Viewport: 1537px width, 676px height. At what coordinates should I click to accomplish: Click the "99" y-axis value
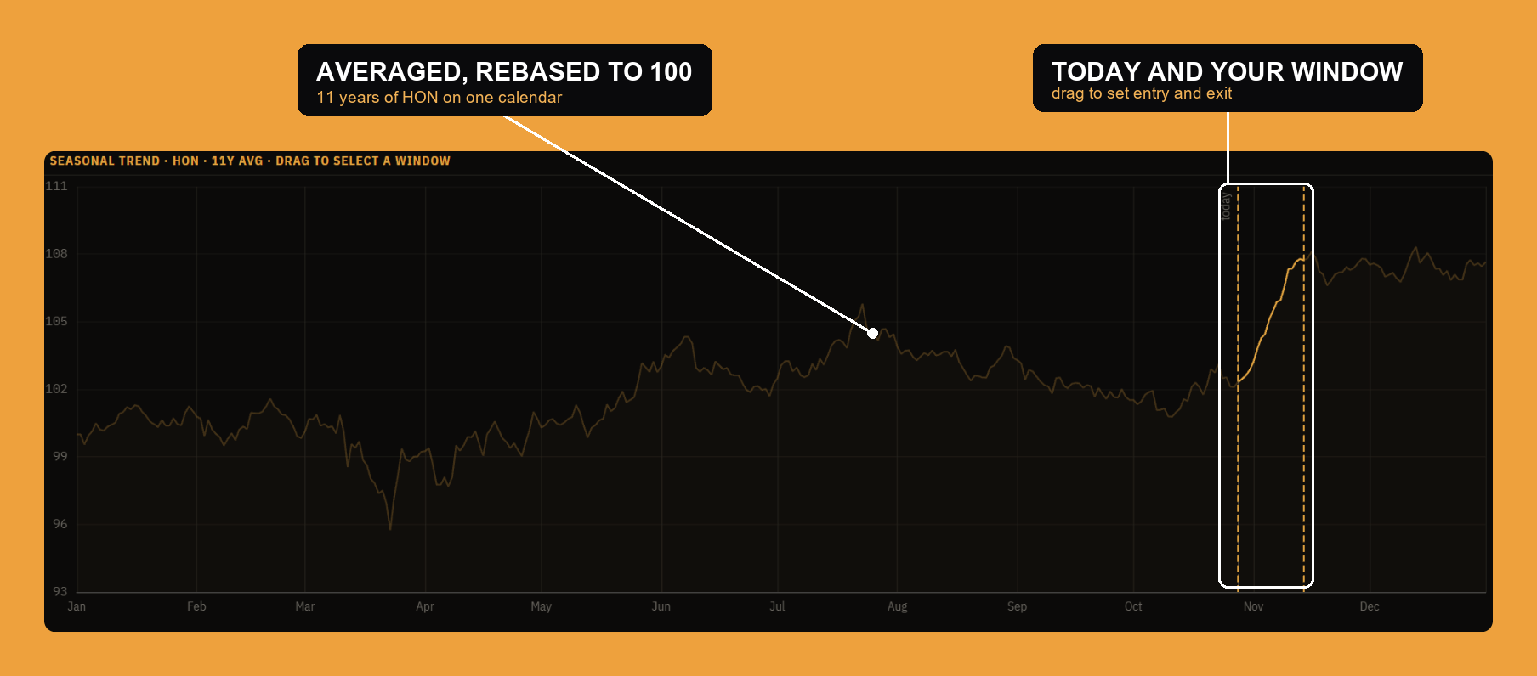(60, 456)
